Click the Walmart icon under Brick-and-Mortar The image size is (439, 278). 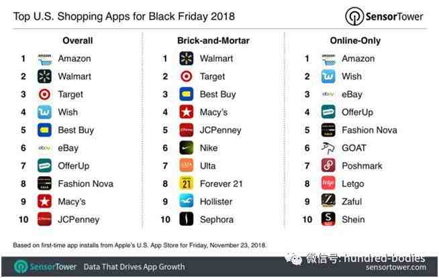click(187, 59)
